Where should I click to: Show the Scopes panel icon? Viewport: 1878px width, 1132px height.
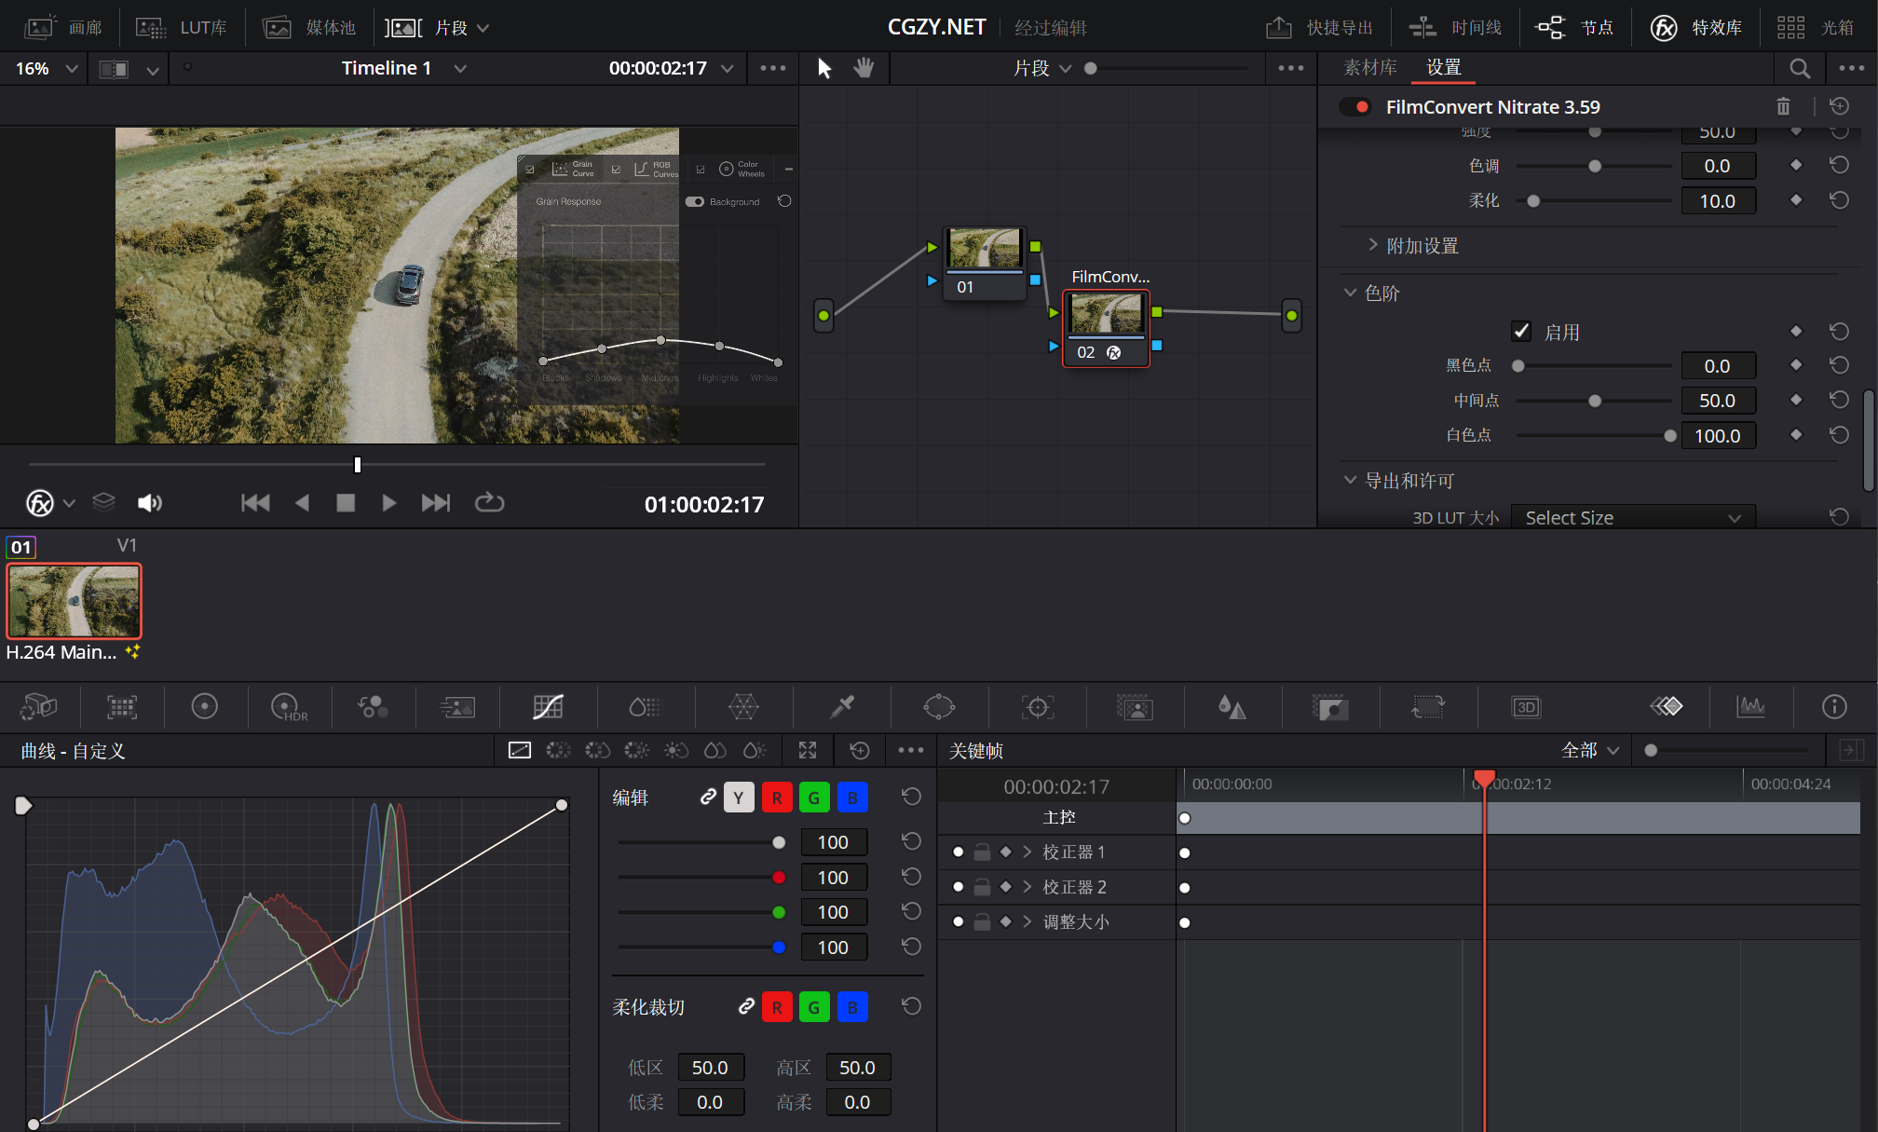[x=1751, y=707]
